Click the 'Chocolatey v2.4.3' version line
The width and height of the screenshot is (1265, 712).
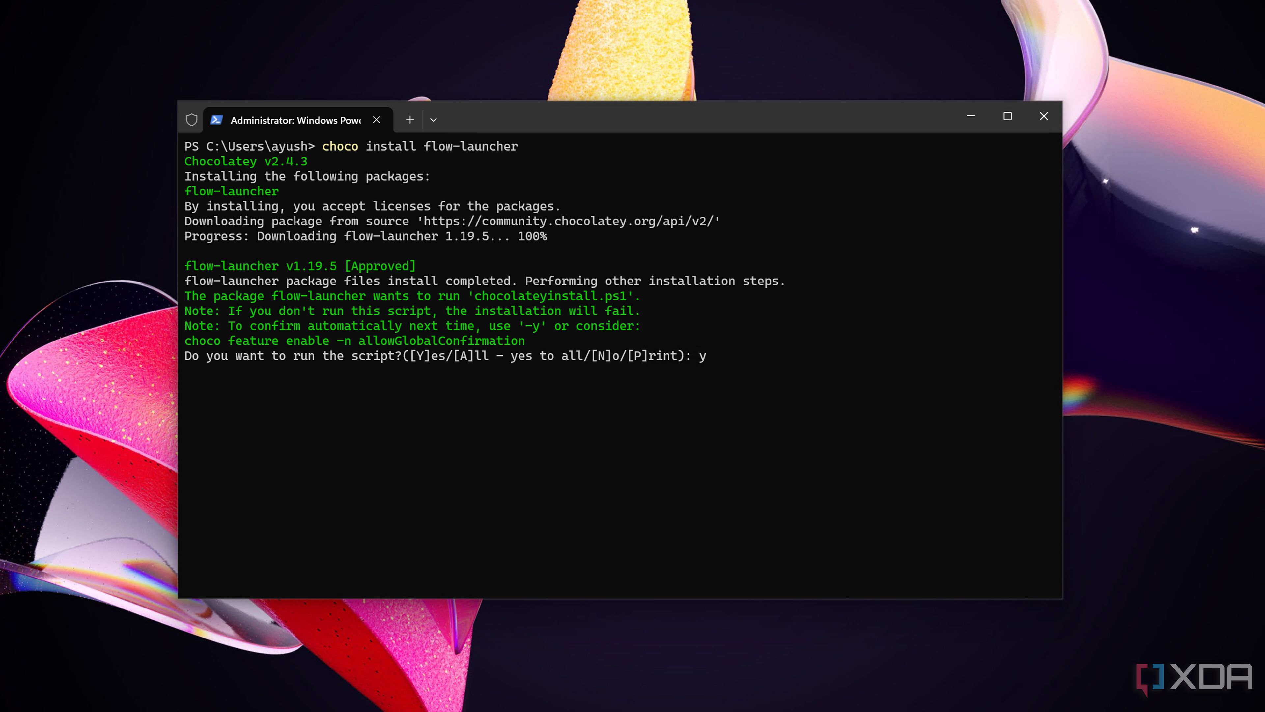click(x=245, y=162)
